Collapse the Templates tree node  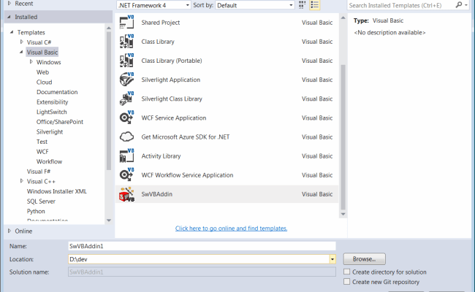coord(12,32)
